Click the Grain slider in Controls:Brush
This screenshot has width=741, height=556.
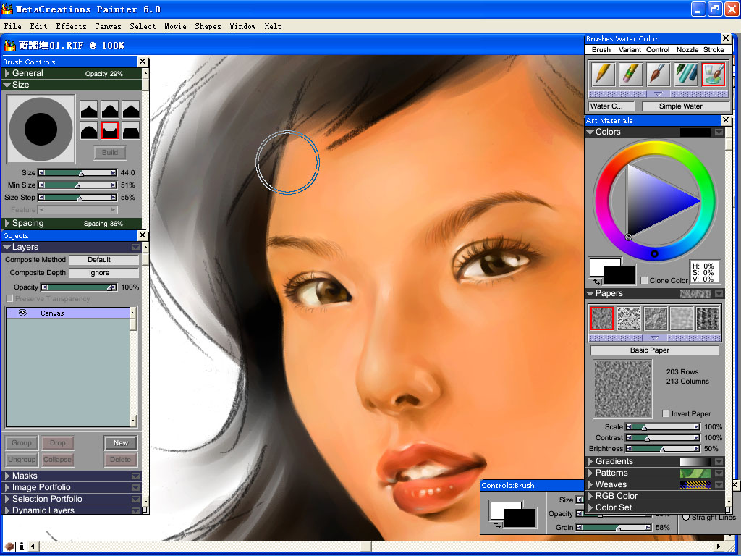tap(614, 528)
